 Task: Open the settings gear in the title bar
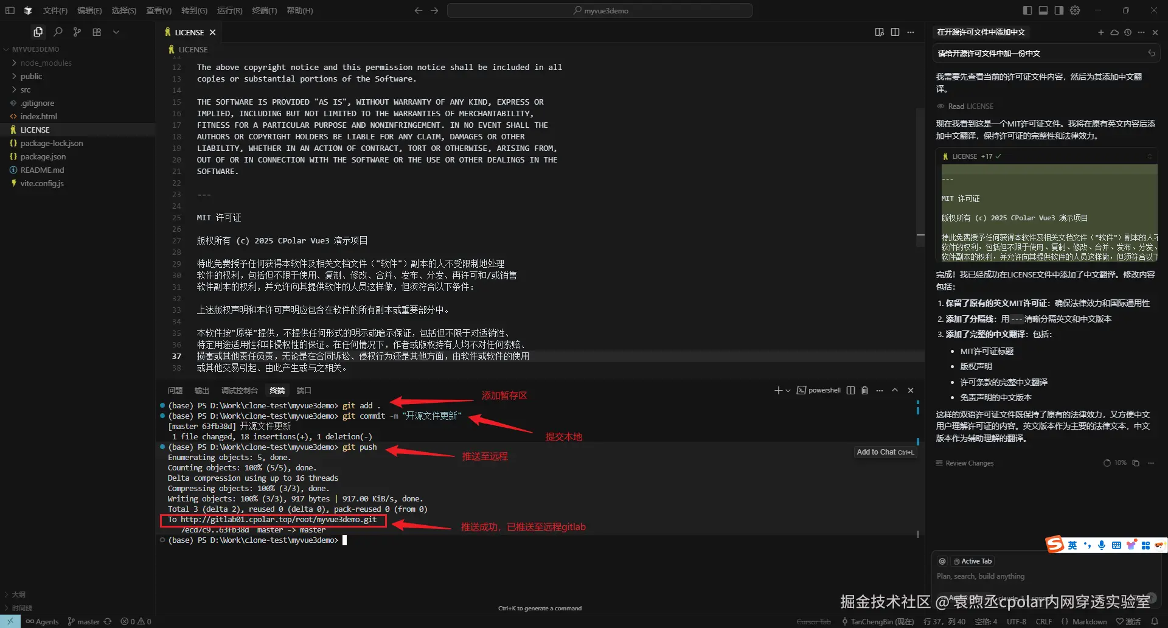(x=1075, y=10)
